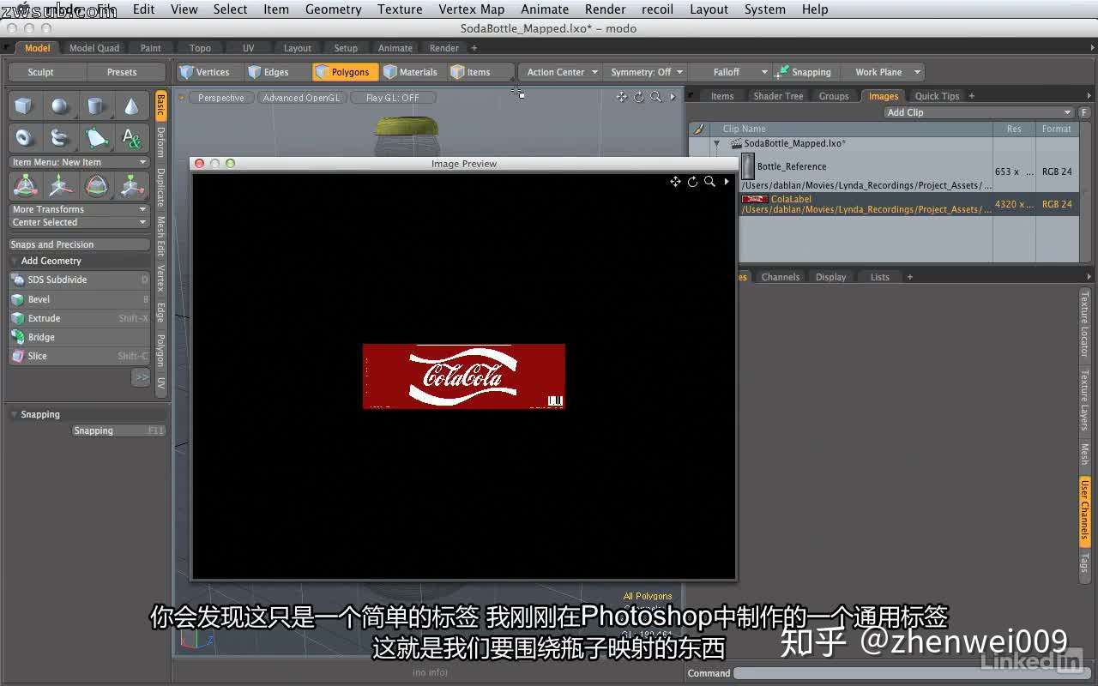The width and height of the screenshot is (1098, 686).
Task: Select the Text tool icon
Action: click(131, 137)
